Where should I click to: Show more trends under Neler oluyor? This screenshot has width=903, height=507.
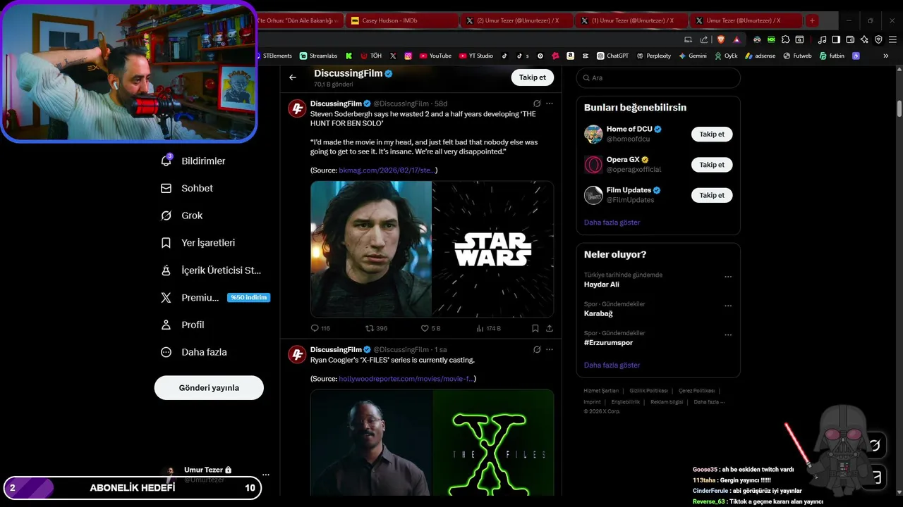pyautogui.click(x=612, y=365)
